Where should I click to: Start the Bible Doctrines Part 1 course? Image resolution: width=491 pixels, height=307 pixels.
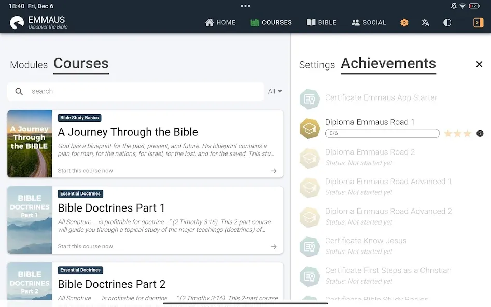pos(85,246)
